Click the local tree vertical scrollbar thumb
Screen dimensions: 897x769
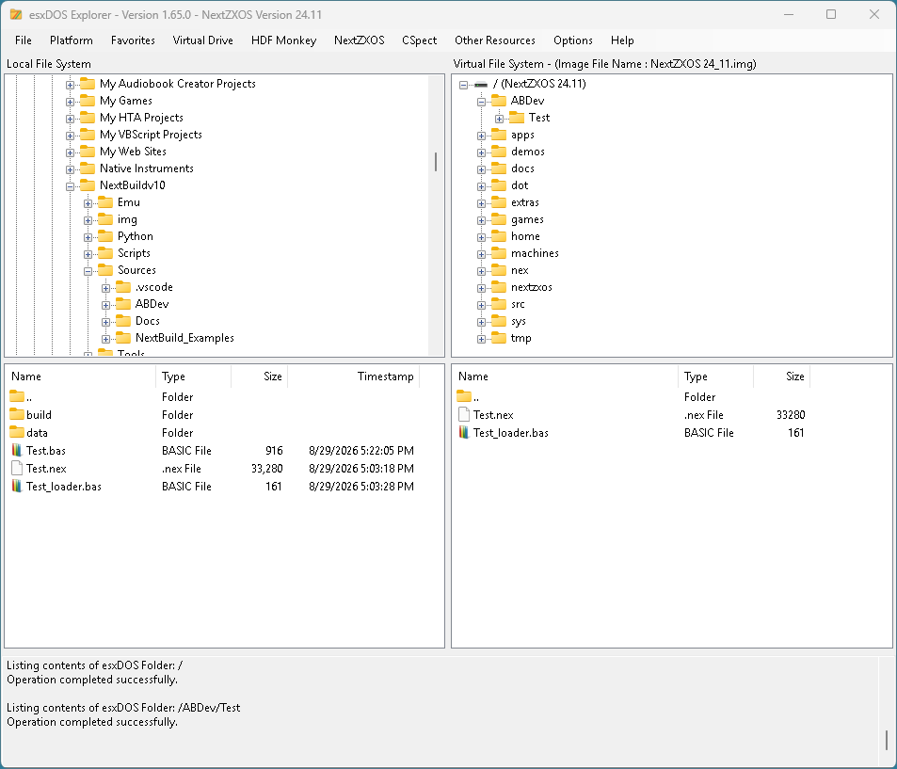point(436,162)
